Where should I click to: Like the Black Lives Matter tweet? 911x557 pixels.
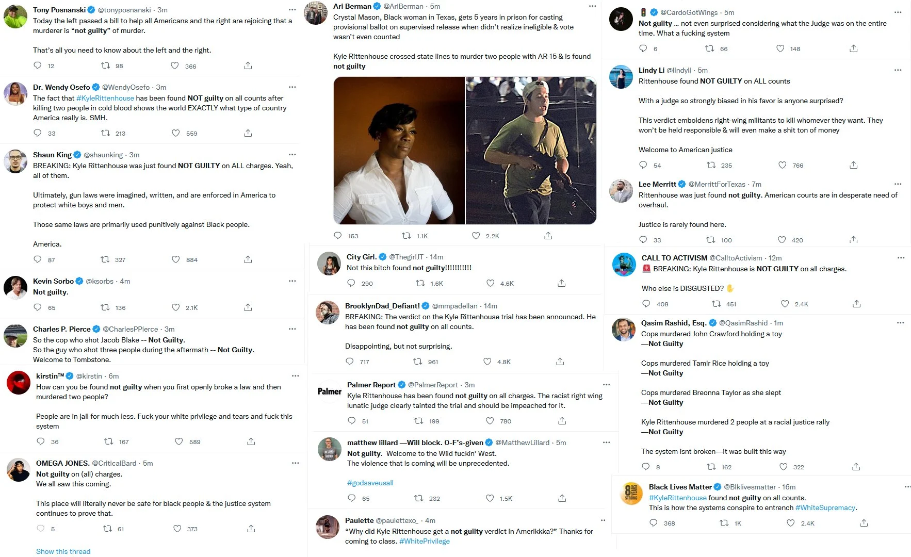[791, 523]
